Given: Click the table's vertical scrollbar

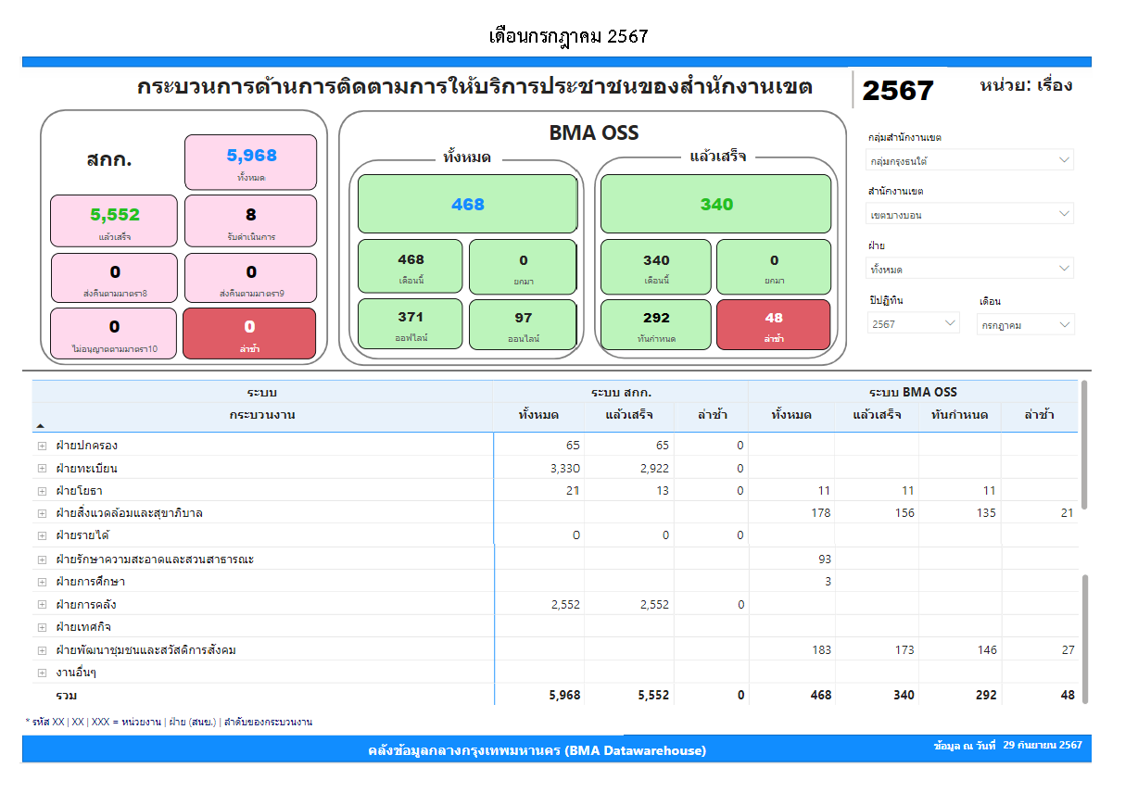Looking at the screenshot, I should 1084,445.
